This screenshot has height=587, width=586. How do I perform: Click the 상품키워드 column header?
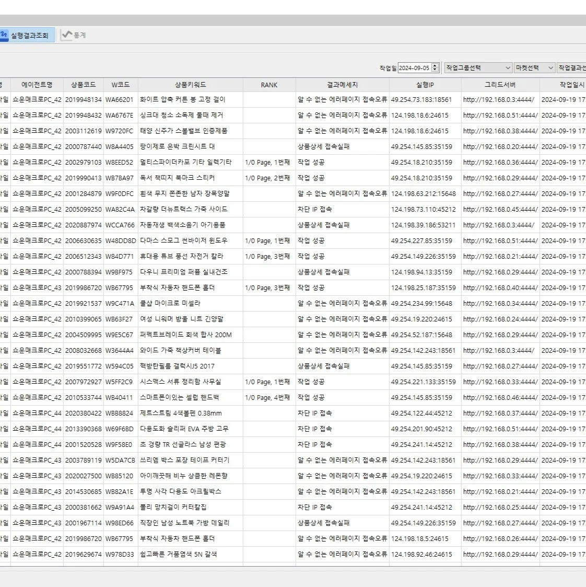(x=190, y=85)
